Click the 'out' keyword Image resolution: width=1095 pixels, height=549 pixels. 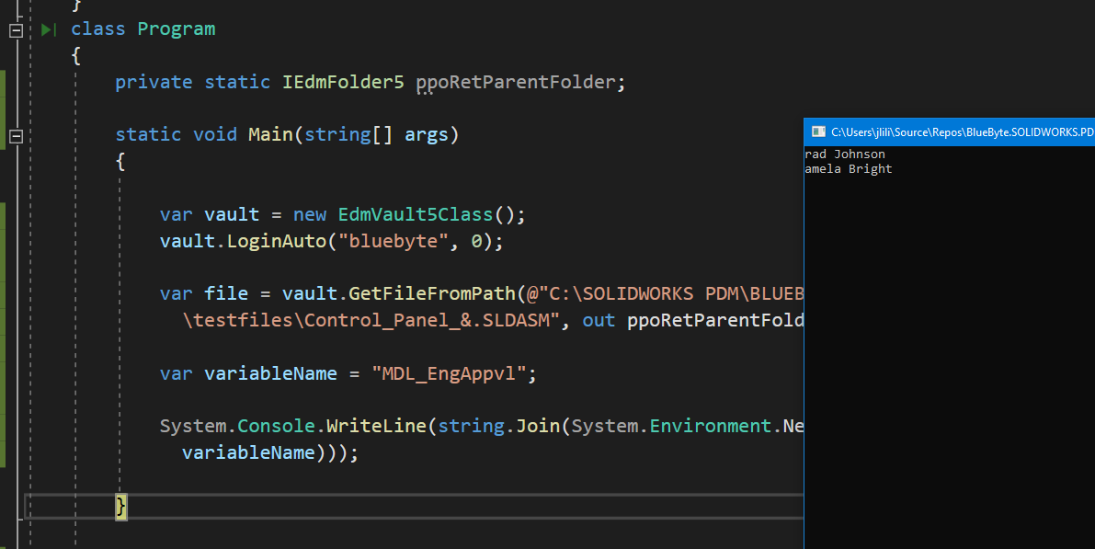(x=599, y=321)
